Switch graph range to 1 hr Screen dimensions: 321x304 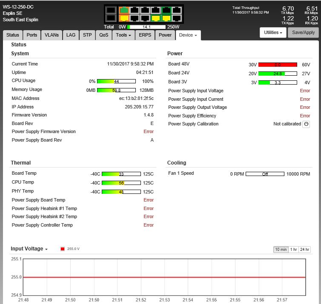293,250
